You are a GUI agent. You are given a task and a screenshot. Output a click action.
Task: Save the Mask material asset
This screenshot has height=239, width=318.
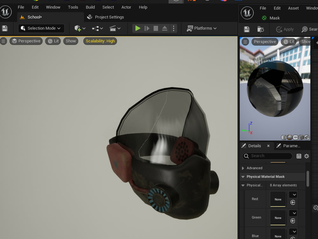[247, 29]
